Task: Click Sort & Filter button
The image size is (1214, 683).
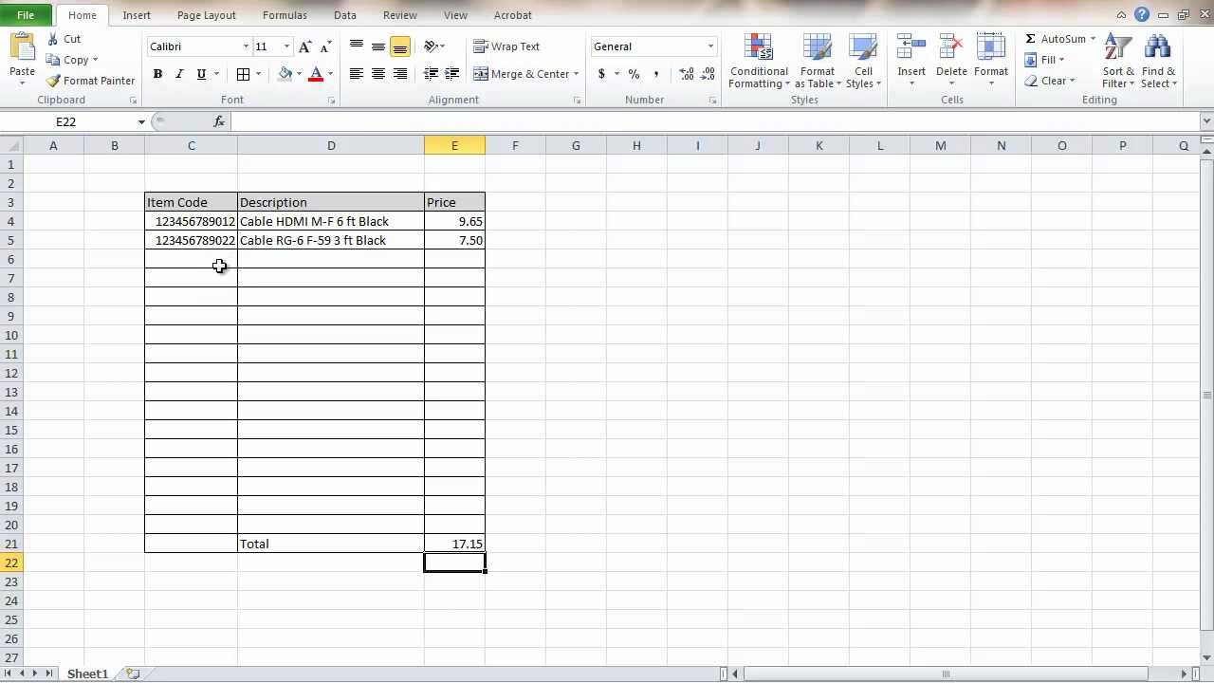Action: point(1119,62)
